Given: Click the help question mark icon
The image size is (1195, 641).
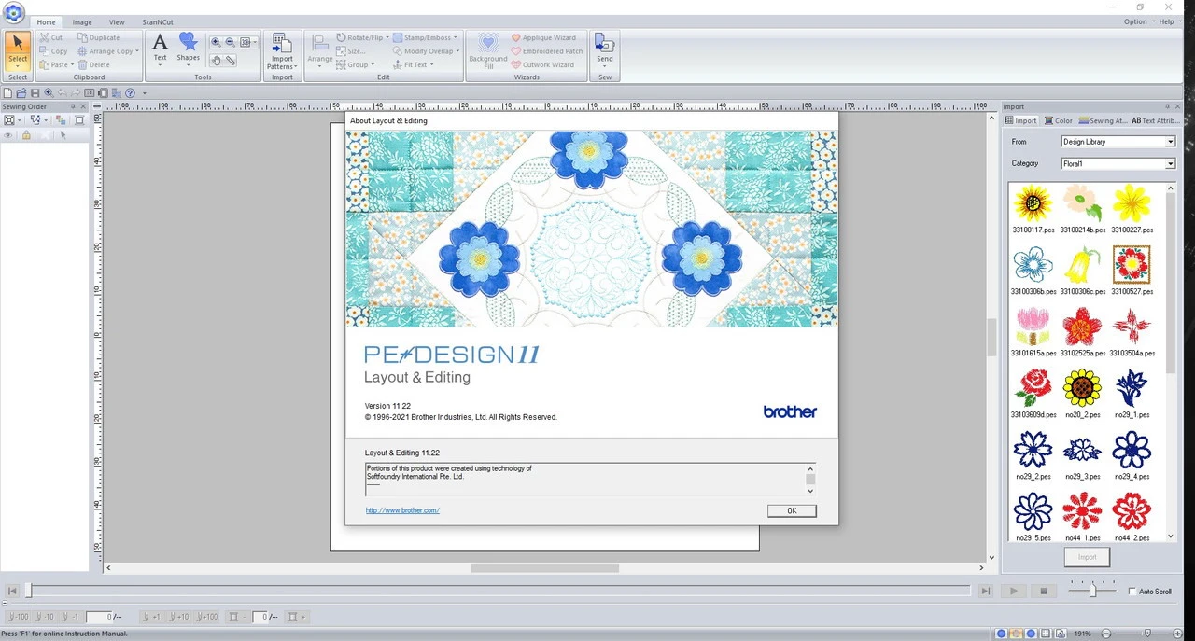Looking at the screenshot, I should [x=131, y=93].
